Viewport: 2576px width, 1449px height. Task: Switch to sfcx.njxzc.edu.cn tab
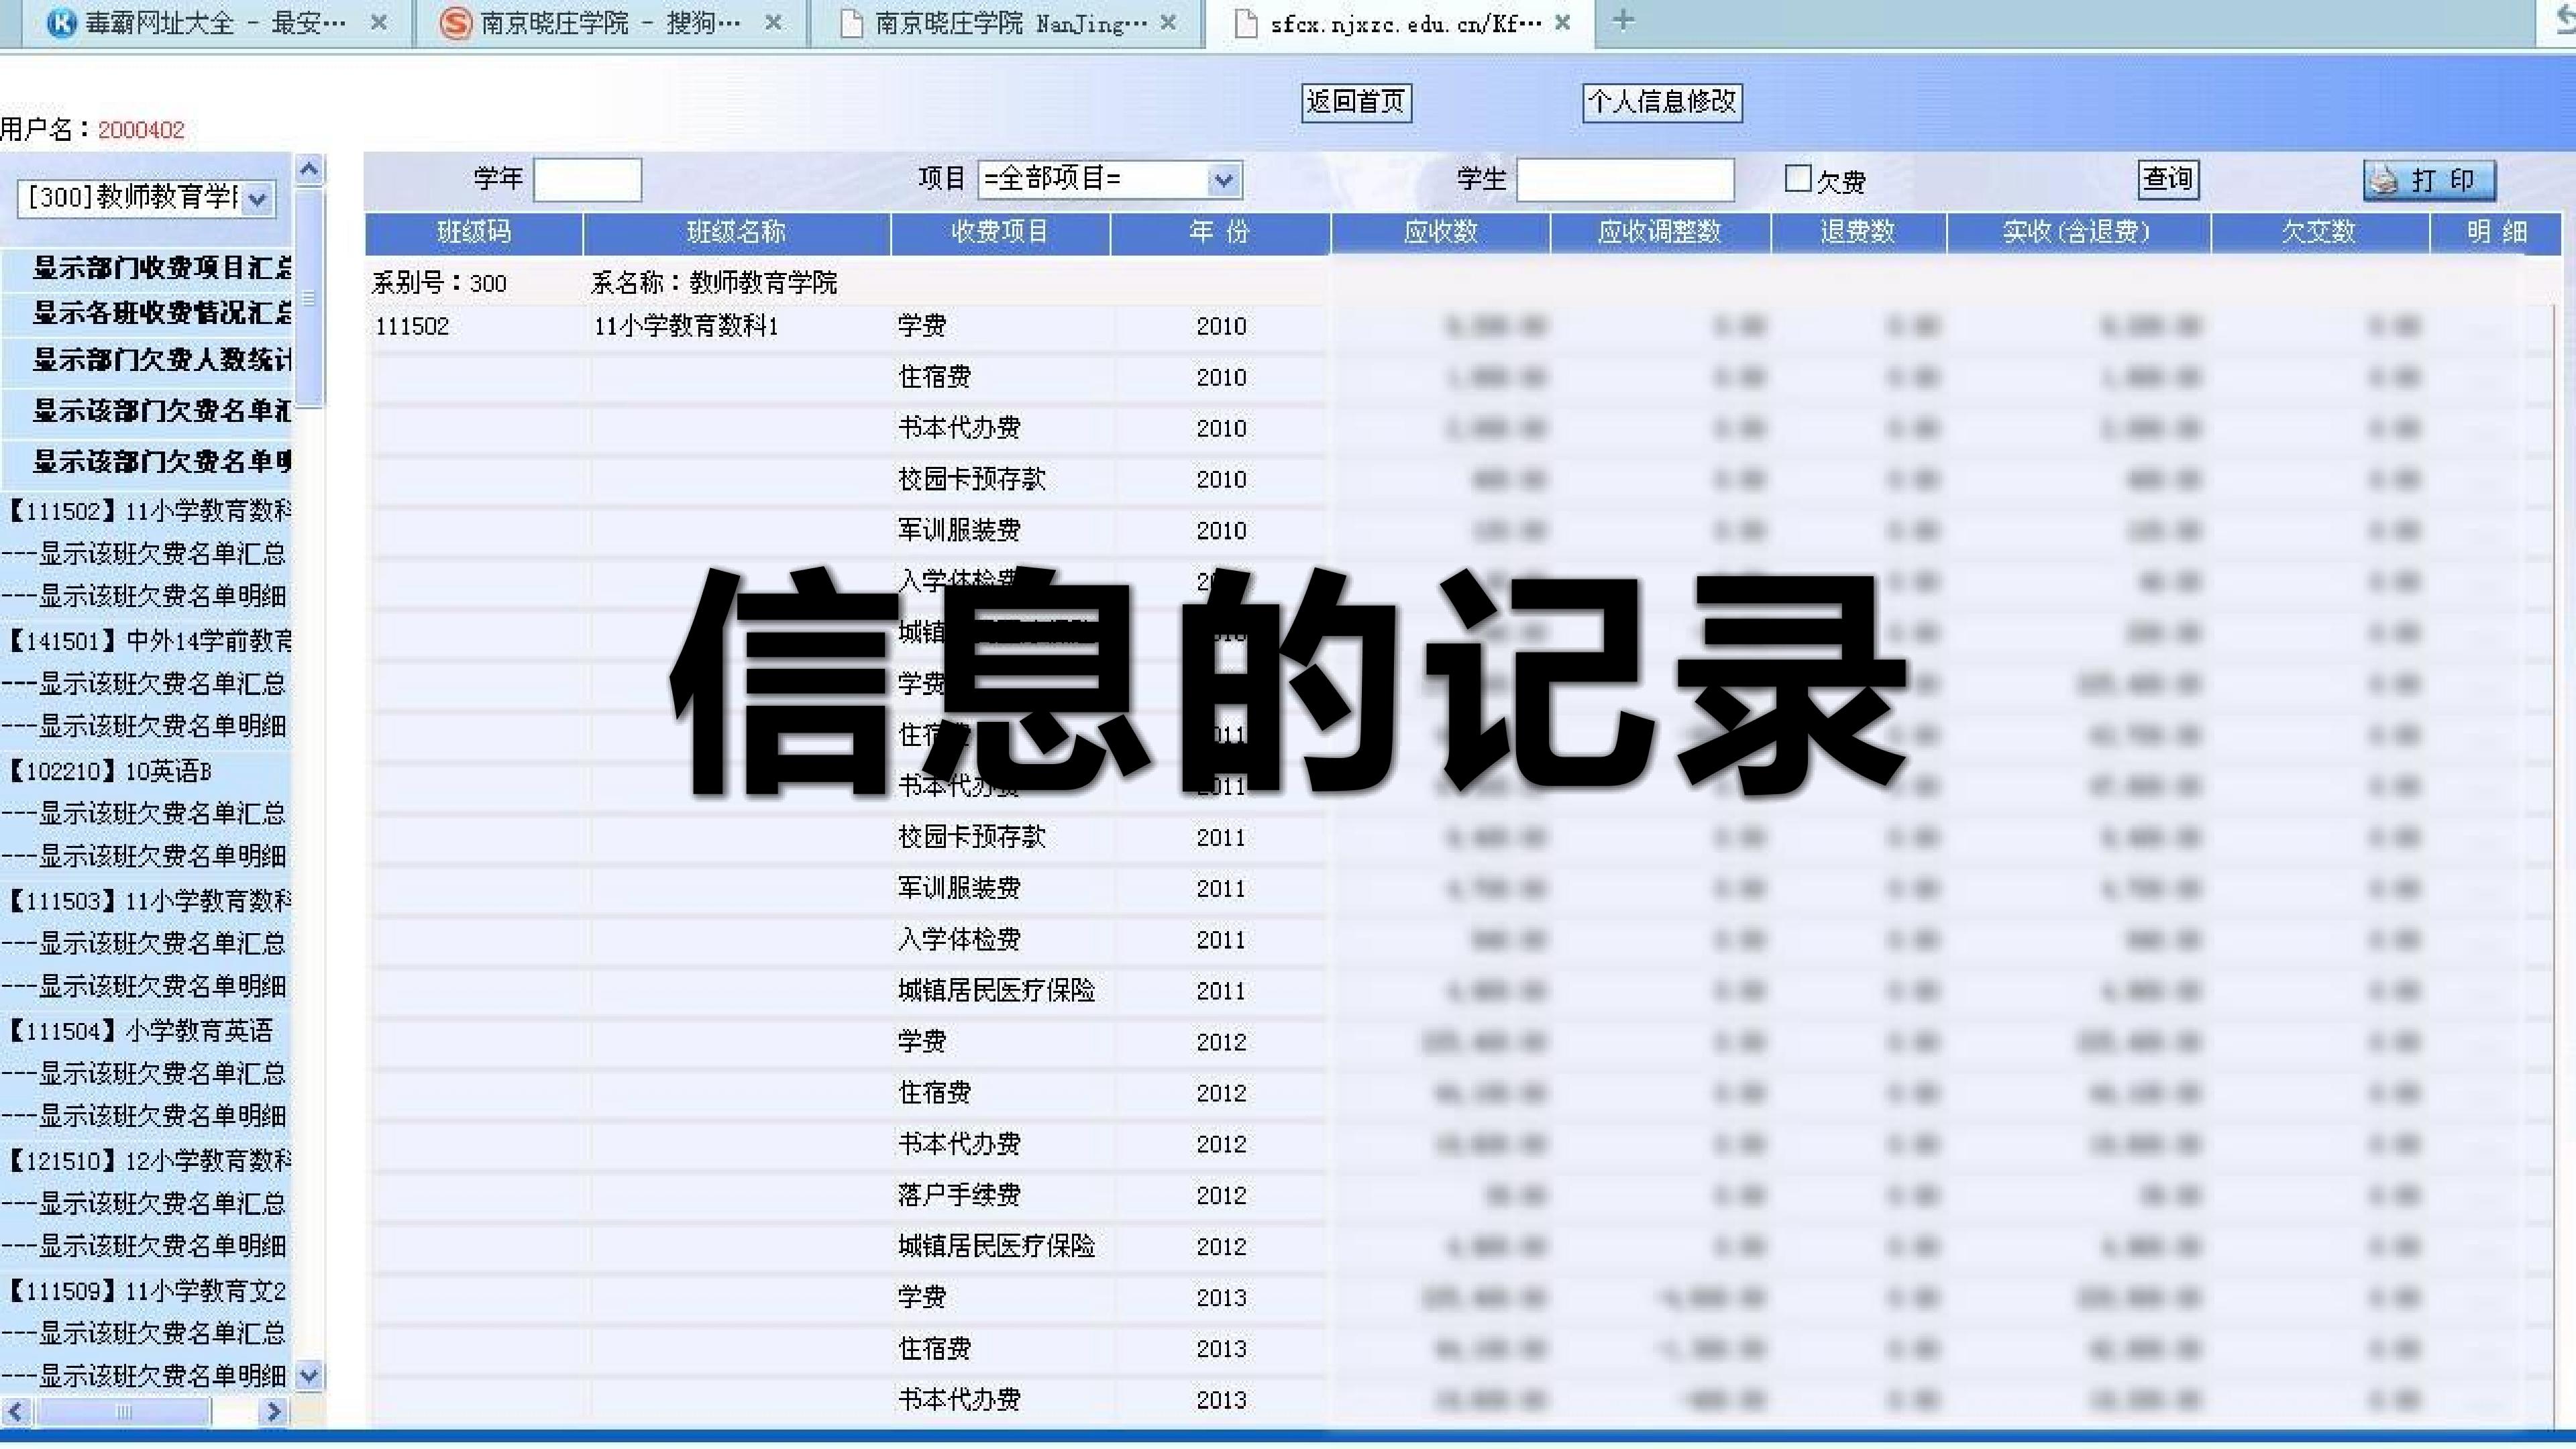(1400, 23)
